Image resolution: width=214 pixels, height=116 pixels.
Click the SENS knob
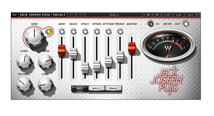[34, 37]
